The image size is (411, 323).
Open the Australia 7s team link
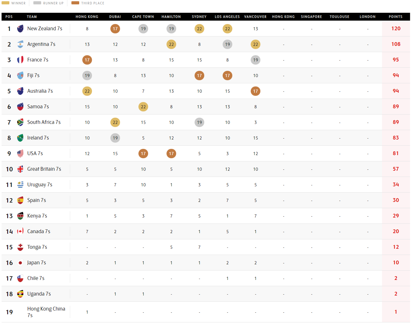click(40, 91)
